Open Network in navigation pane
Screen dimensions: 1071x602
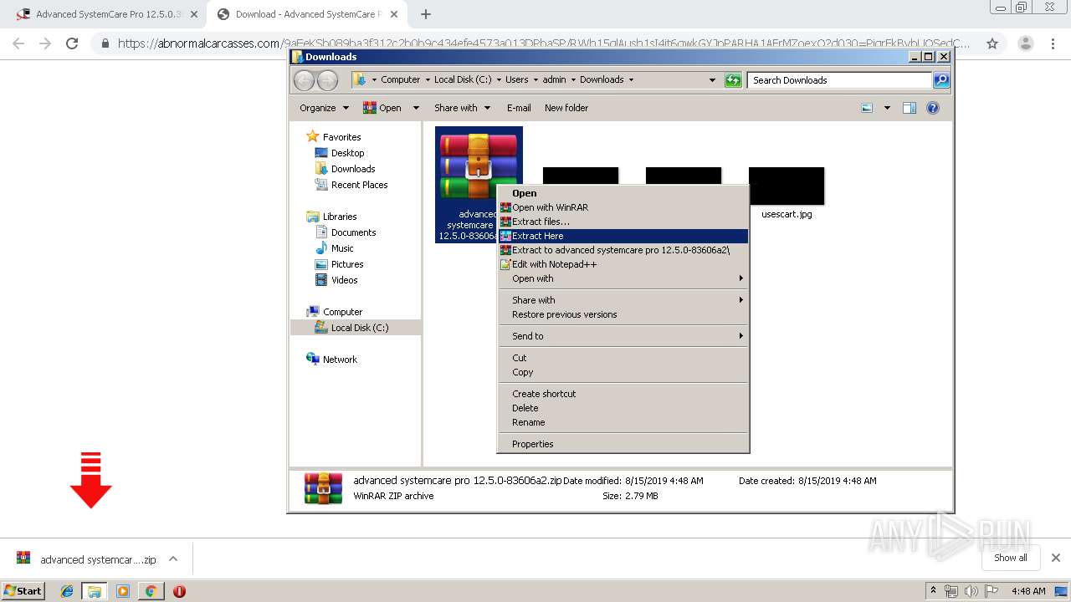[340, 360]
